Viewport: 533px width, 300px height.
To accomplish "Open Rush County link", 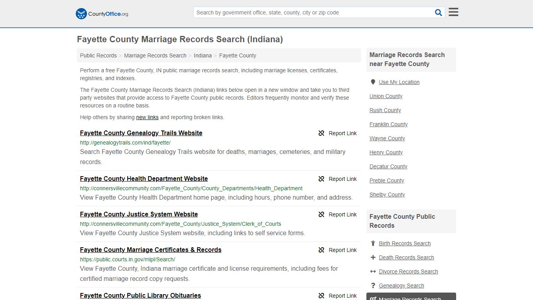I will tap(385, 110).
